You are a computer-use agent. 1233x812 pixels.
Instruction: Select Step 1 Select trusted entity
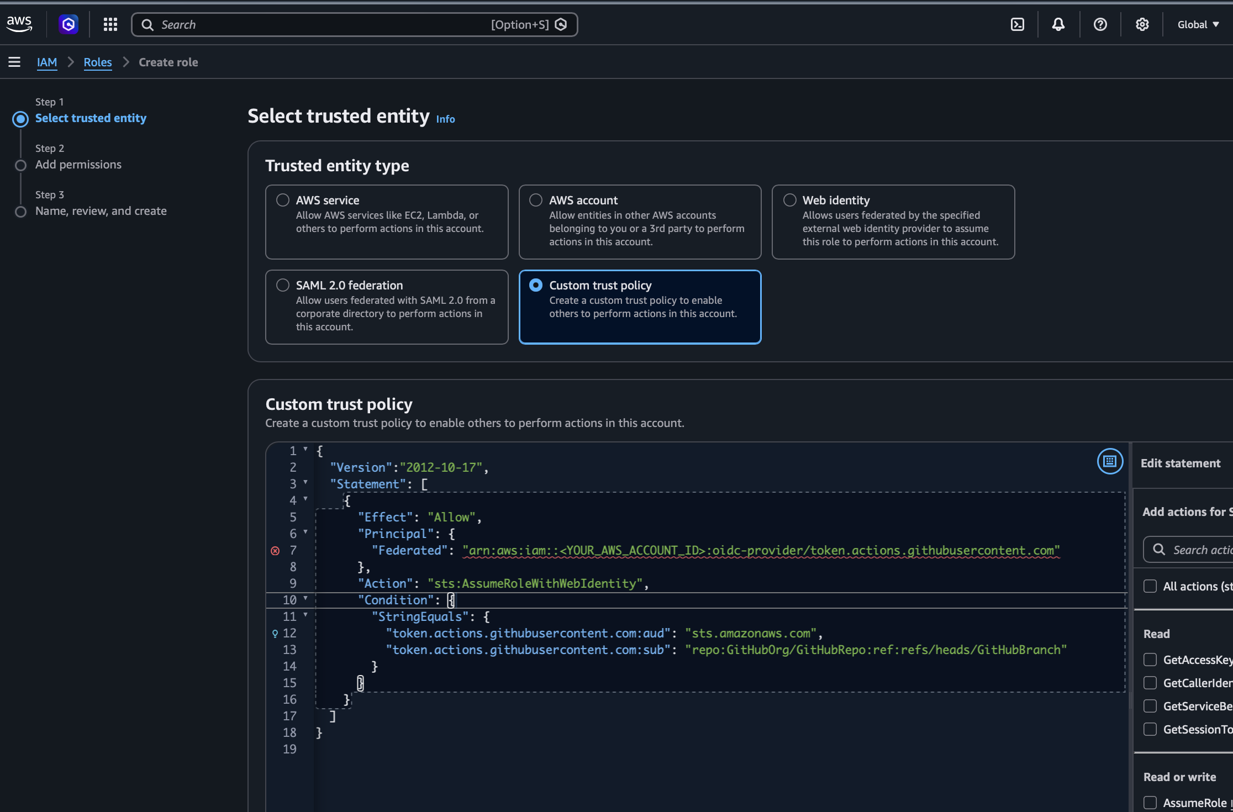91,118
